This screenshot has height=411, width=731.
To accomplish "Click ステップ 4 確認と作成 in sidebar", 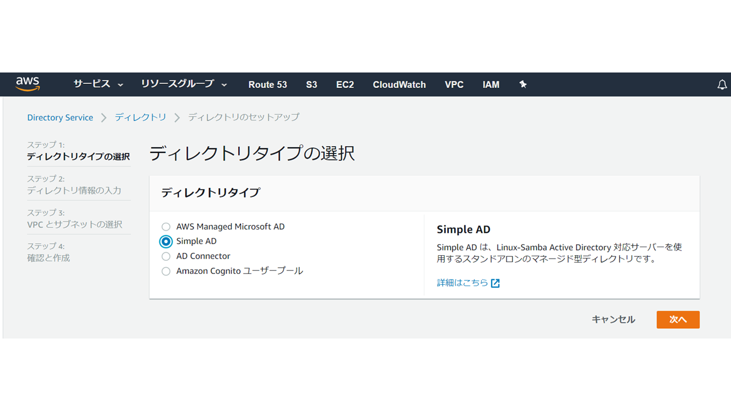I will [49, 252].
